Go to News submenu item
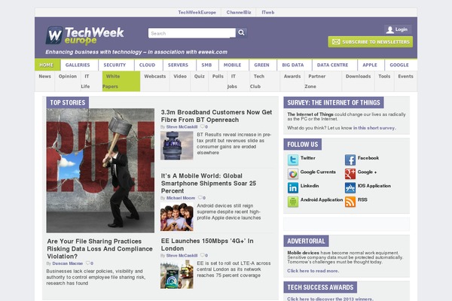The height and width of the screenshot is (301, 452). [x=44, y=76]
